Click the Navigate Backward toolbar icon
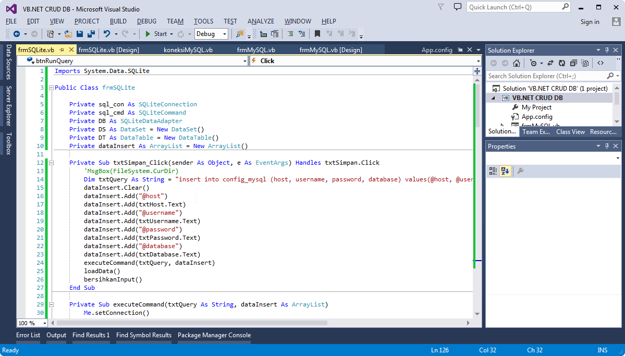625x356 pixels. pyautogui.click(x=16, y=34)
